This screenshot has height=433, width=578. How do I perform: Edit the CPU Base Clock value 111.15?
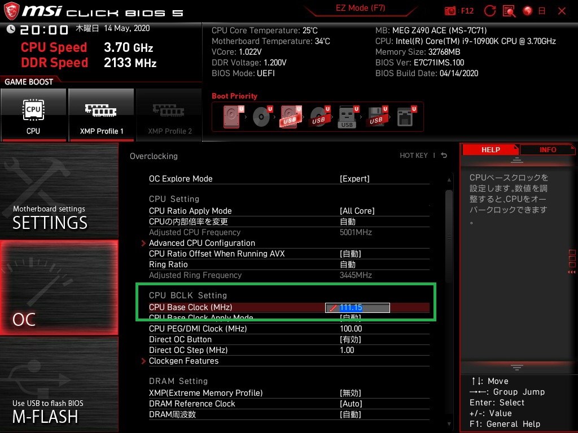tap(357, 307)
